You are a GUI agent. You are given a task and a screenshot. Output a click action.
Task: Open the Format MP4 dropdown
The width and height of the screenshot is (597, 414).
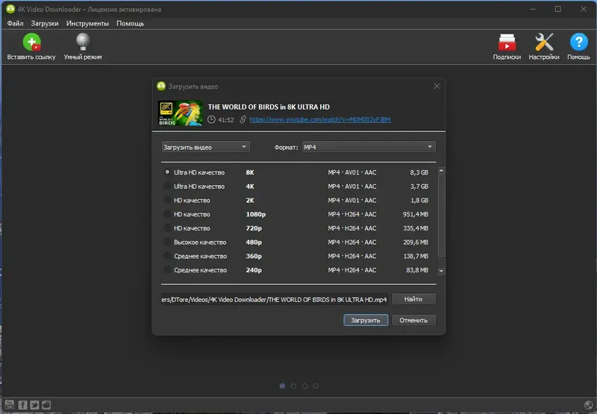(x=369, y=147)
